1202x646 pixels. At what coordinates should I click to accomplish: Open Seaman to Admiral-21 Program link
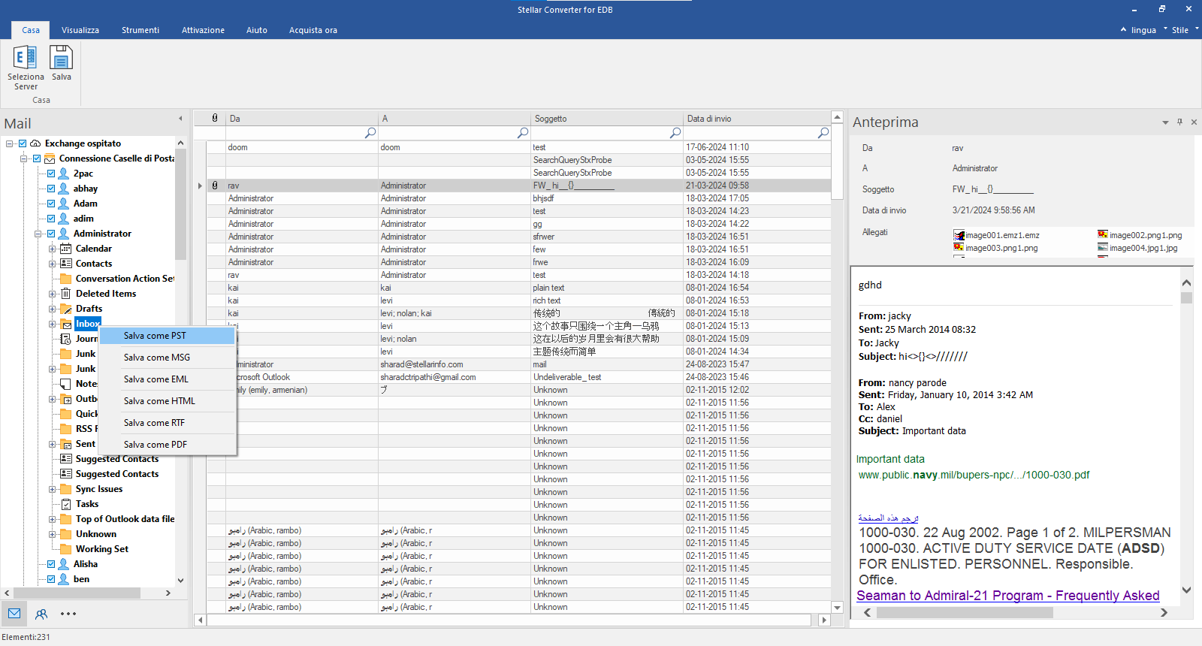[x=1008, y=596]
